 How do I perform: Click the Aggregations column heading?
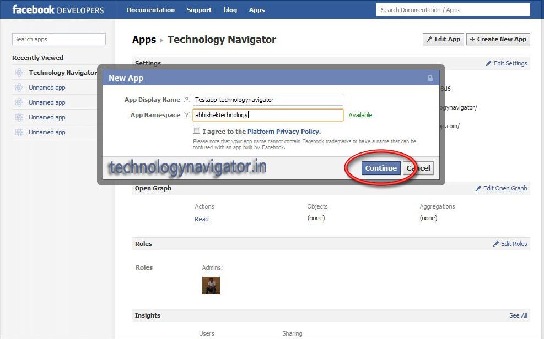[437, 206]
